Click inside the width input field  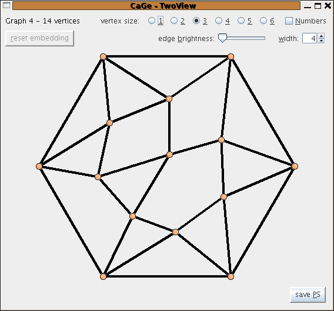click(x=310, y=39)
